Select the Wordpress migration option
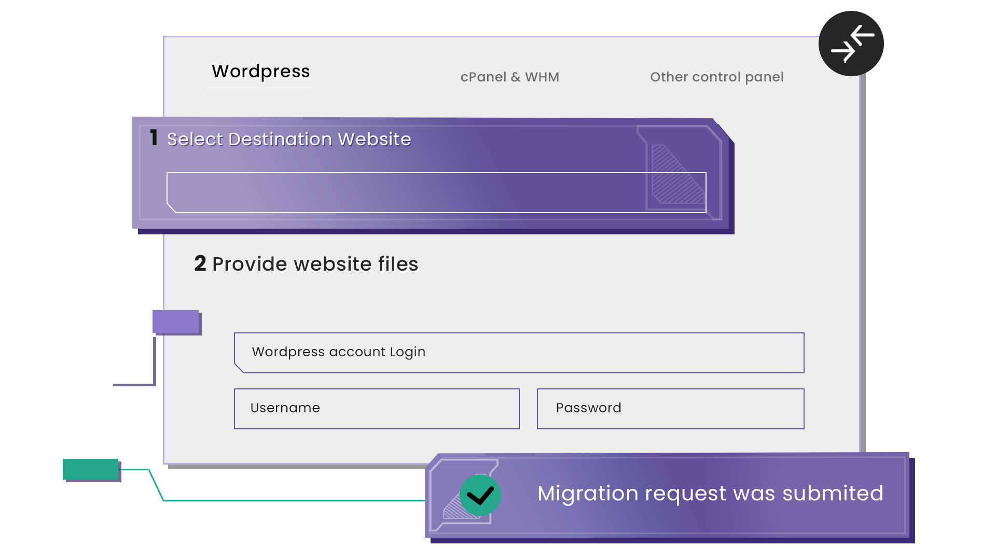The width and height of the screenshot is (996, 560). click(x=260, y=72)
